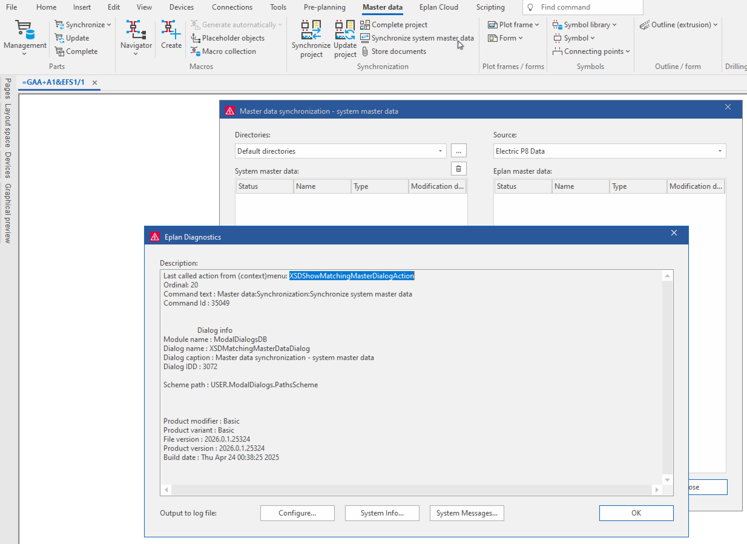Open Devices side panel
This screenshot has height=544, width=747.
(x=8, y=165)
